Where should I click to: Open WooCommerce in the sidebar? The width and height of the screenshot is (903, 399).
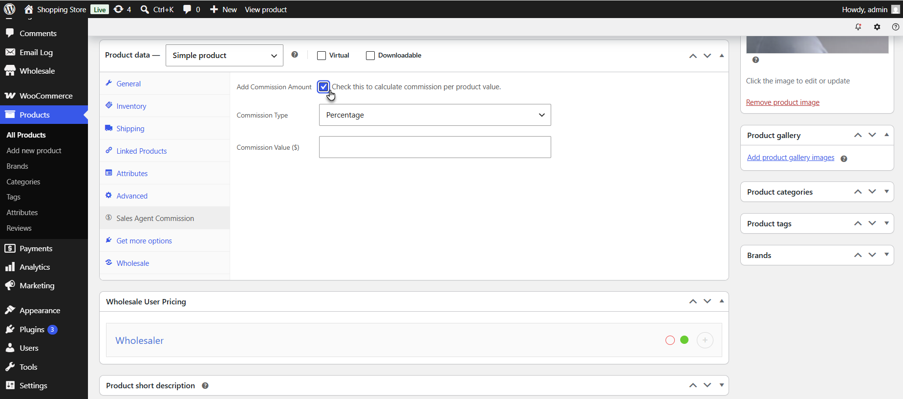pyautogui.click(x=44, y=96)
